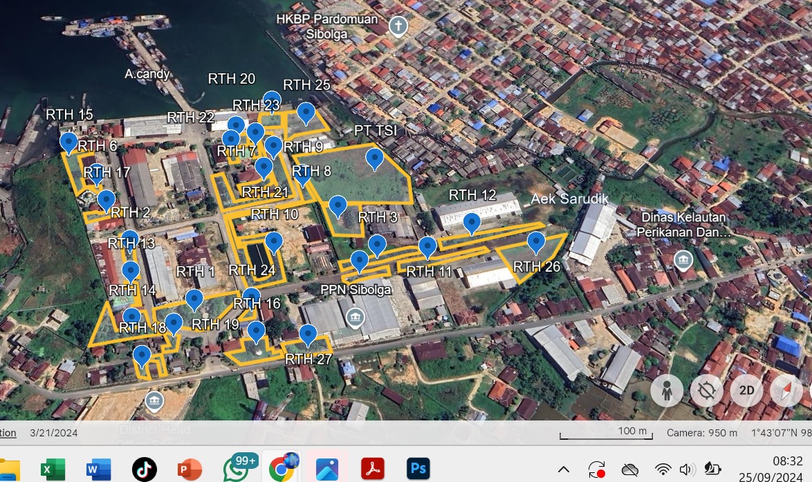Viewport: 812px width, 482px height.
Task: Click the A.candy place label
Action: tap(147, 74)
